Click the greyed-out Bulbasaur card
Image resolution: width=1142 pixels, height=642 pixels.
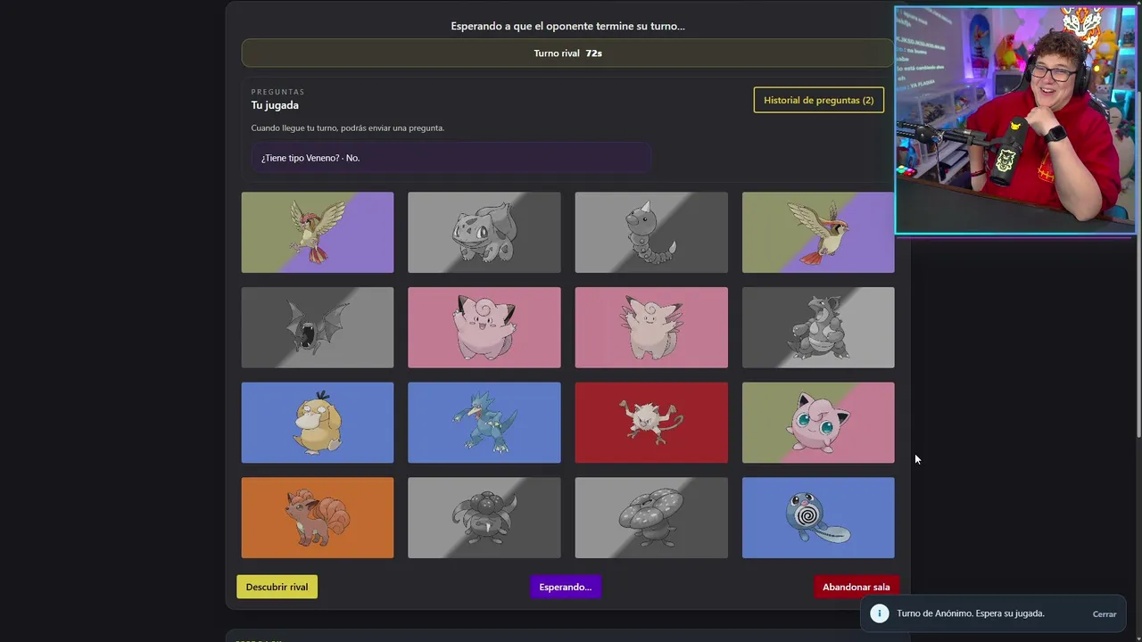pyautogui.click(x=484, y=233)
